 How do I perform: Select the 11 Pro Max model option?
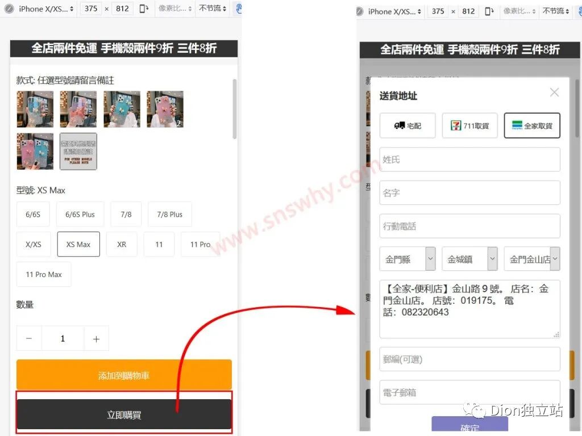pos(43,274)
